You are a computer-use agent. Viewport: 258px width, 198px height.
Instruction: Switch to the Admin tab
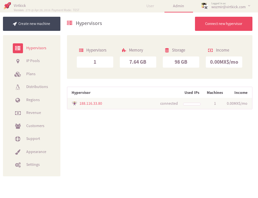(x=179, y=6)
